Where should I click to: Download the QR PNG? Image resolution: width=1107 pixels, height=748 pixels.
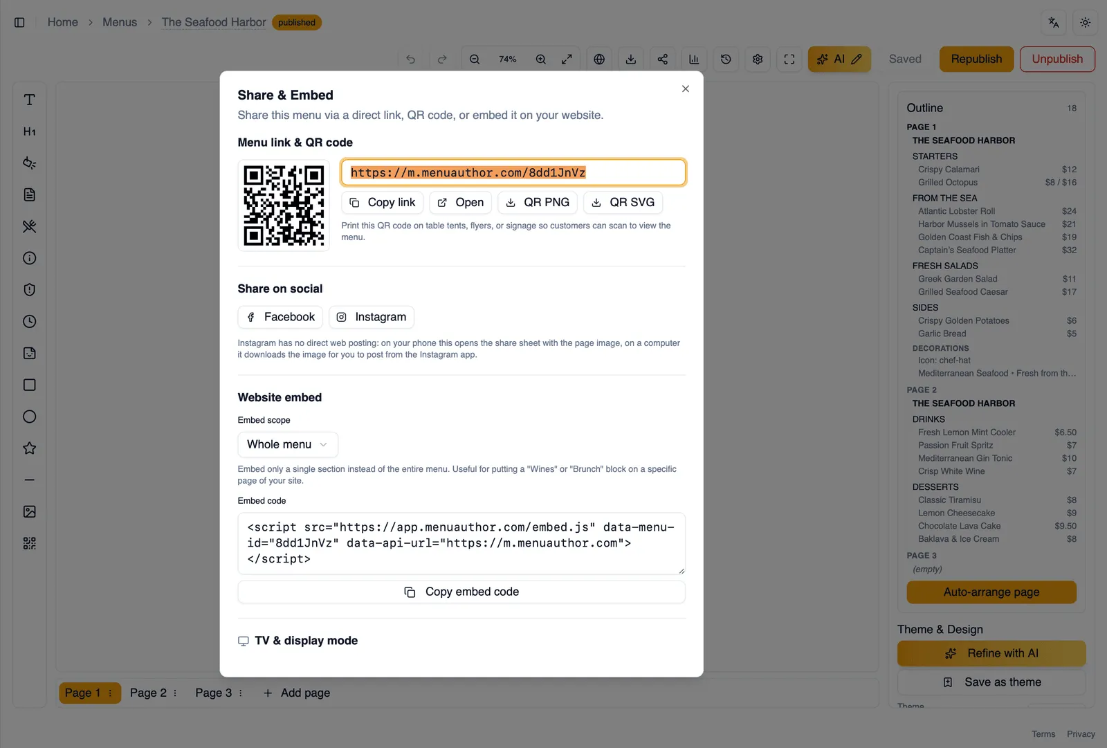click(538, 202)
